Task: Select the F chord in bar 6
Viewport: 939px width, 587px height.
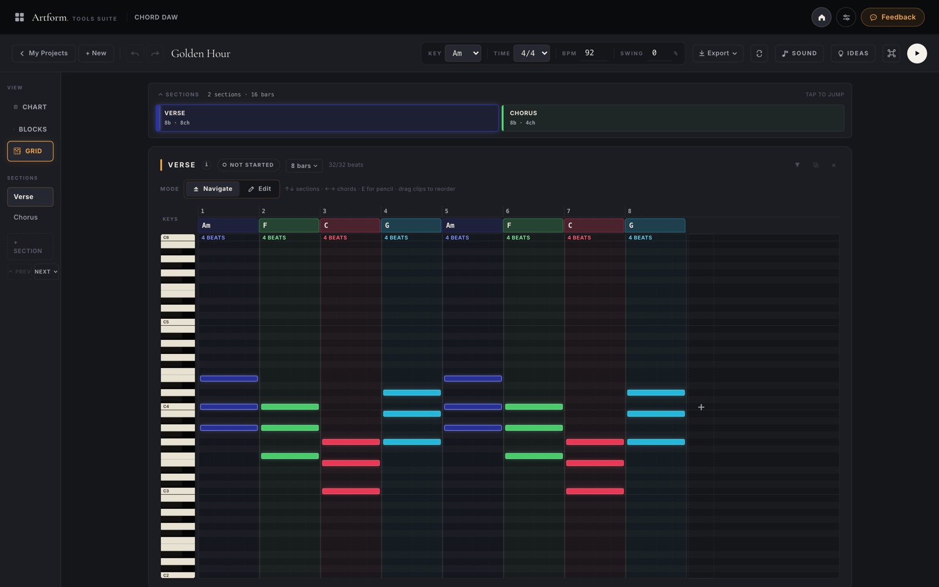Action: (x=533, y=225)
